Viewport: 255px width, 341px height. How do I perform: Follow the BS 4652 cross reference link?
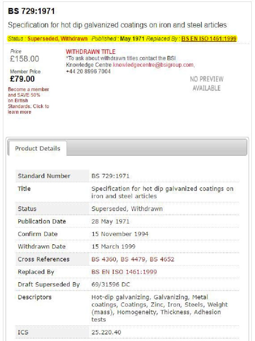coord(162,259)
